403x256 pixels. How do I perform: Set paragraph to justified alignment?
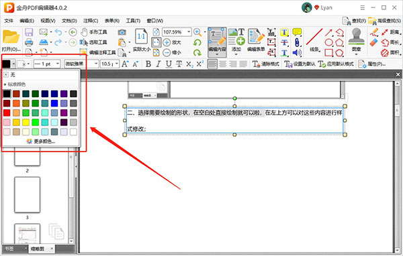pos(243,64)
